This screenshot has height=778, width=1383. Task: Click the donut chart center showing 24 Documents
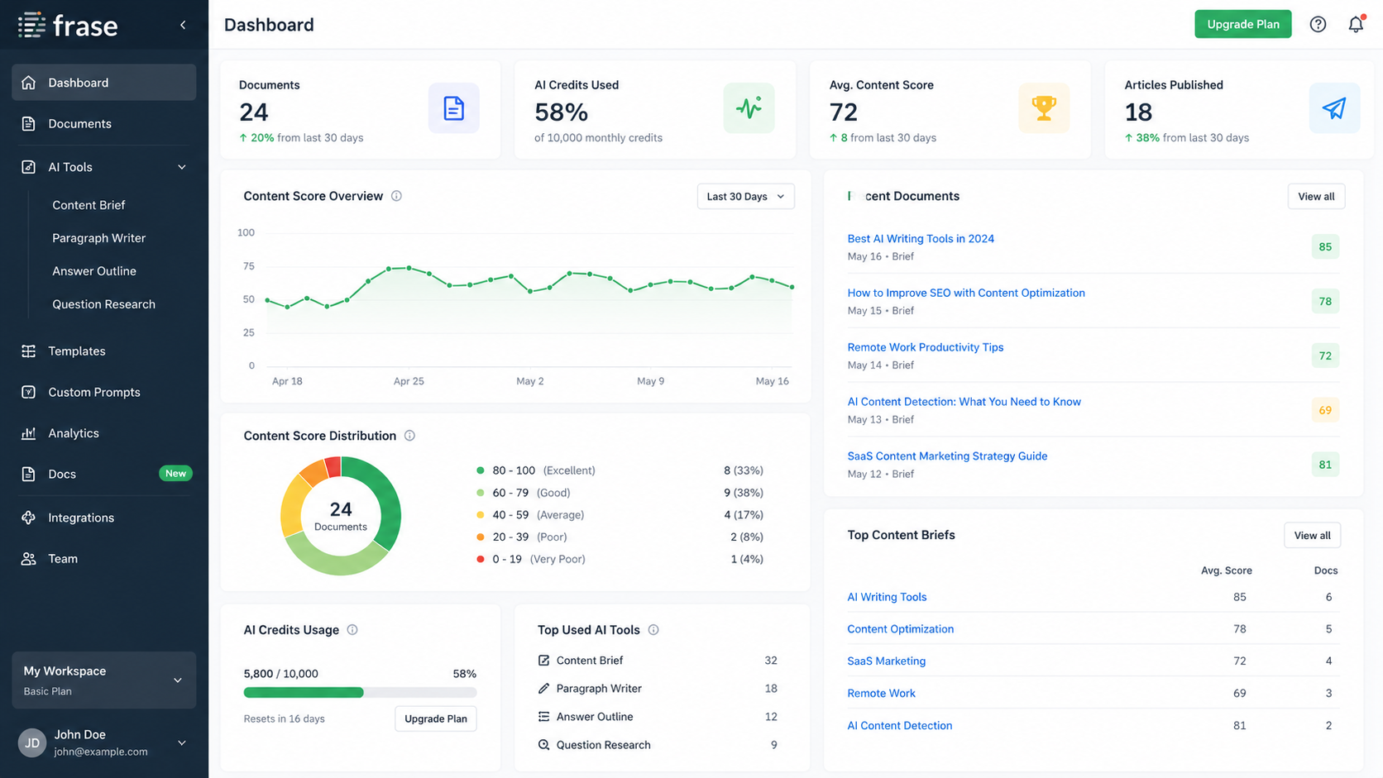[x=341, y=516]
